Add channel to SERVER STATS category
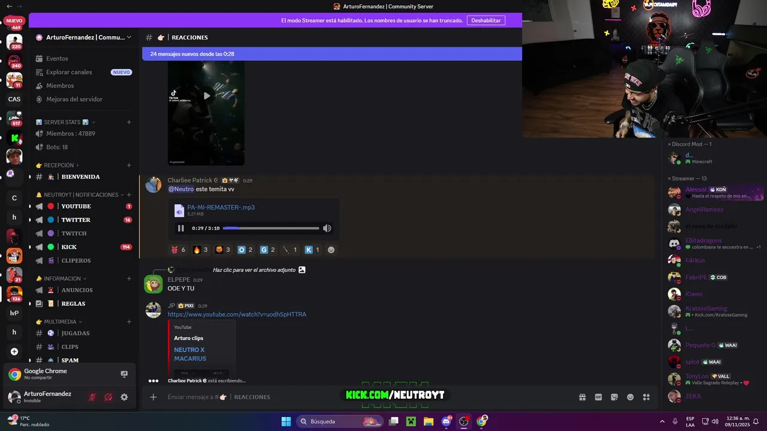This screenshot has width=767, height=431. click(x=129, y=122)
